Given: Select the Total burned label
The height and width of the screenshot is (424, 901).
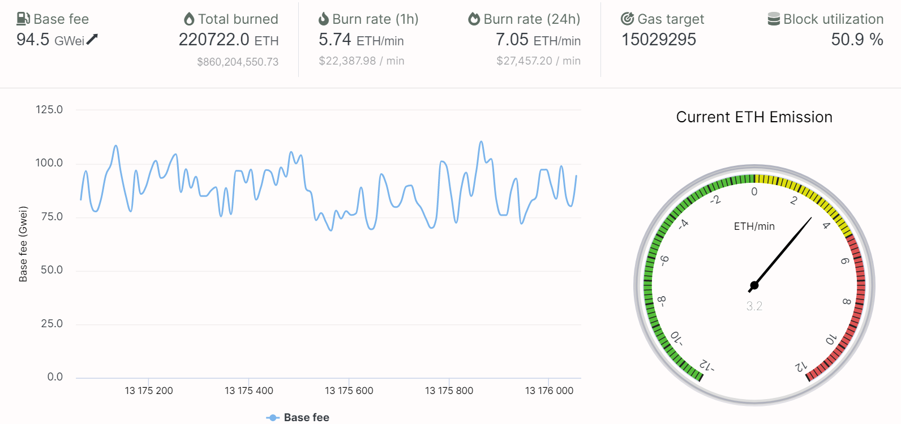Looking at the screenshot, I should pos(238,19).
